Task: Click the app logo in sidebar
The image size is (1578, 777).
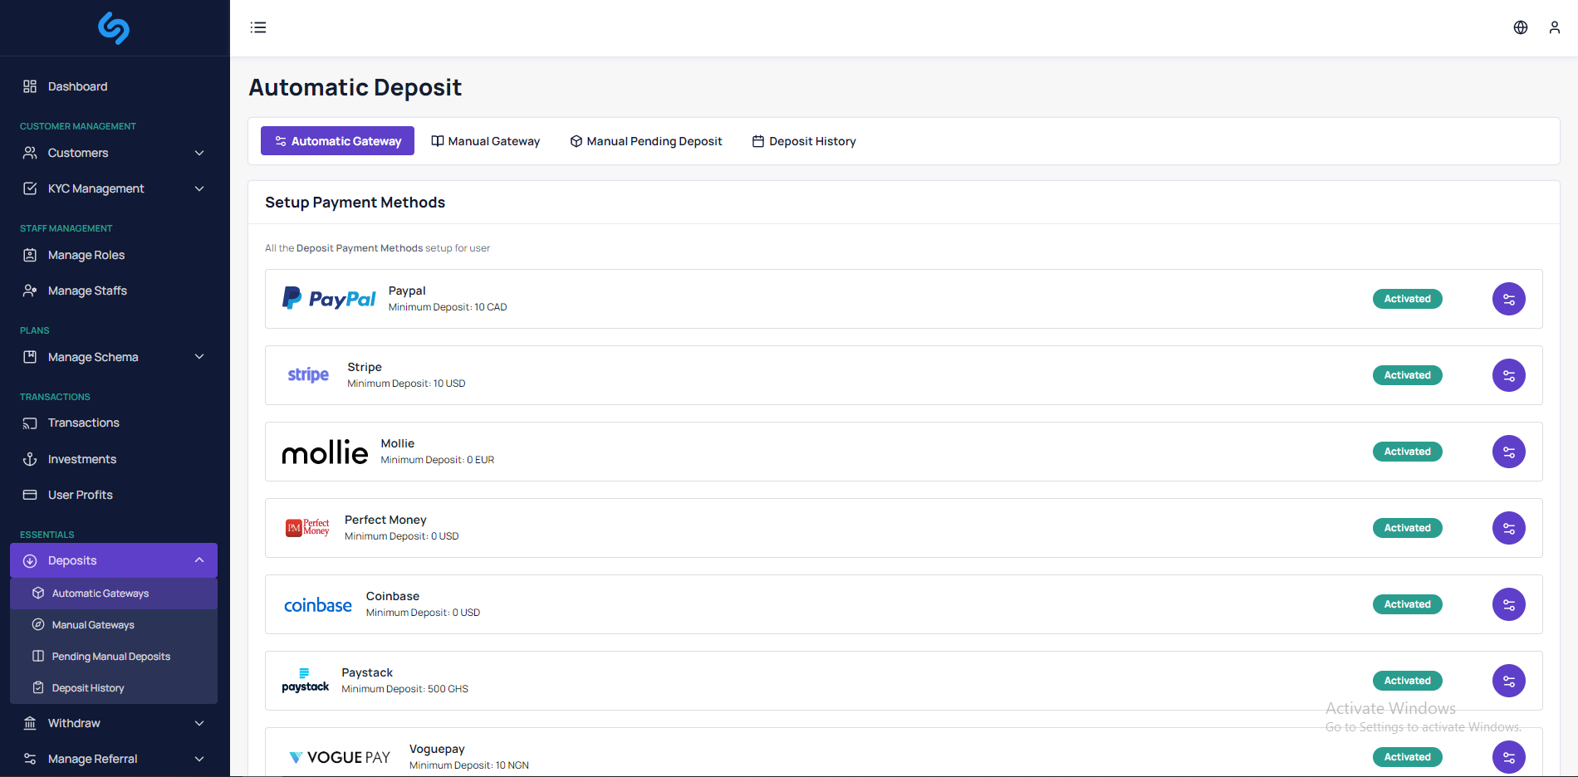Action: [114, 28]
